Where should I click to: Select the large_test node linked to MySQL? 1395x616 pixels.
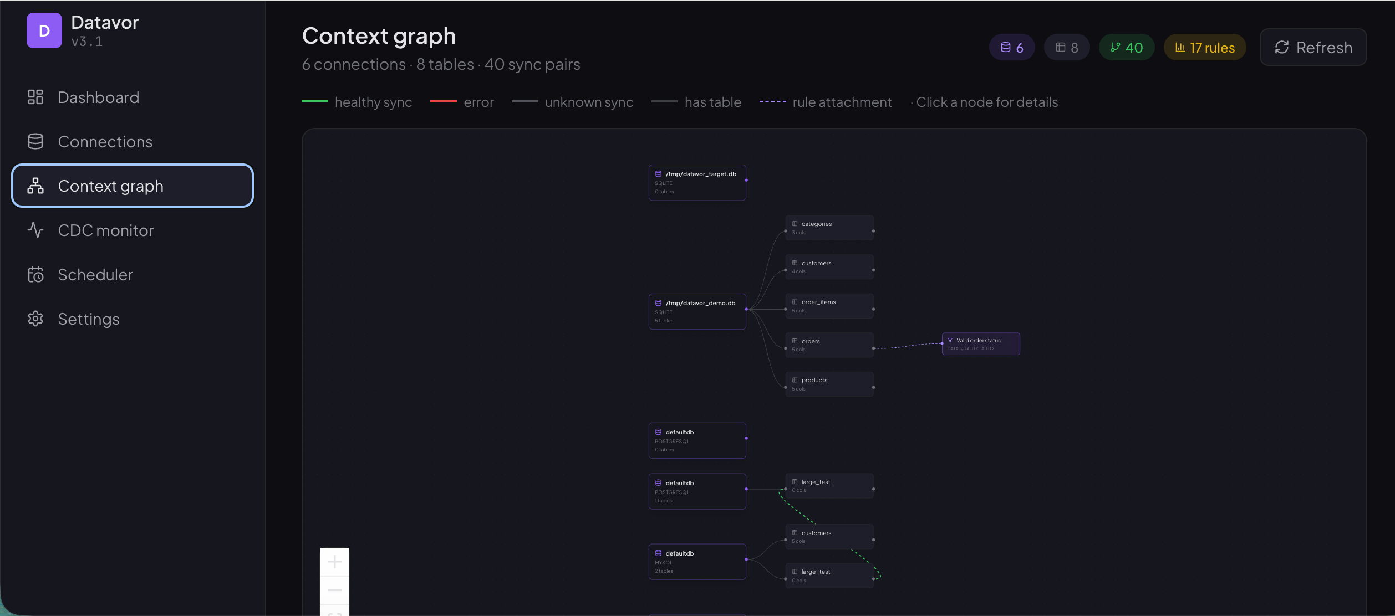click(829, 576)
